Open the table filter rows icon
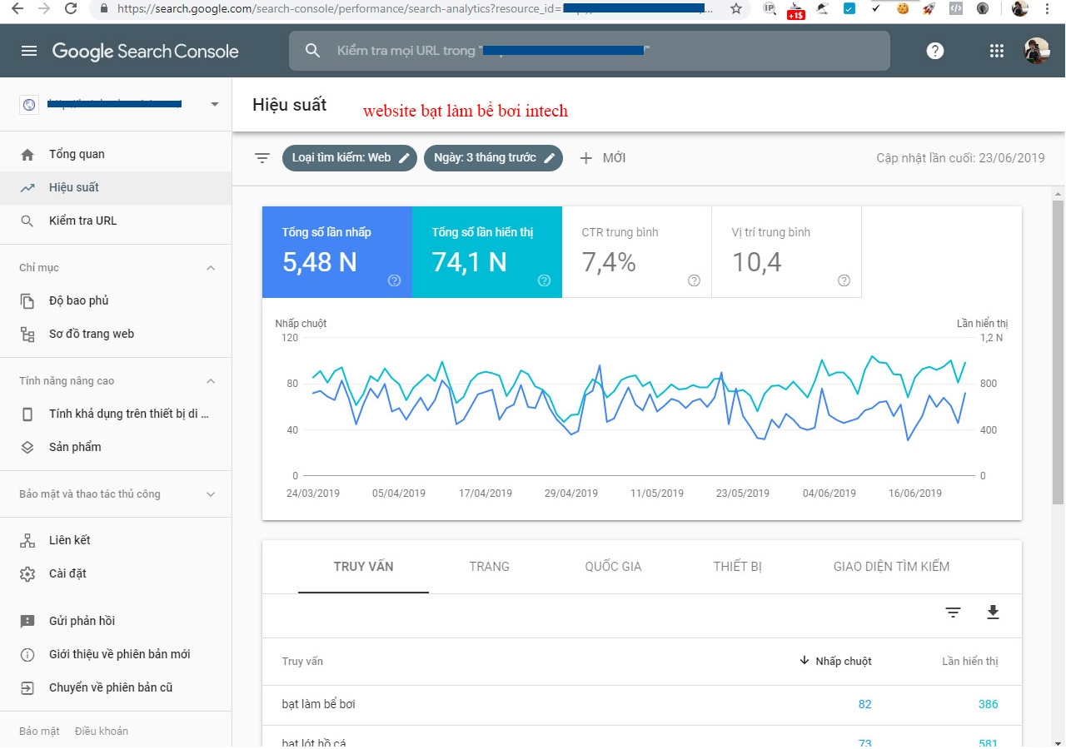 tap(953, 613)
